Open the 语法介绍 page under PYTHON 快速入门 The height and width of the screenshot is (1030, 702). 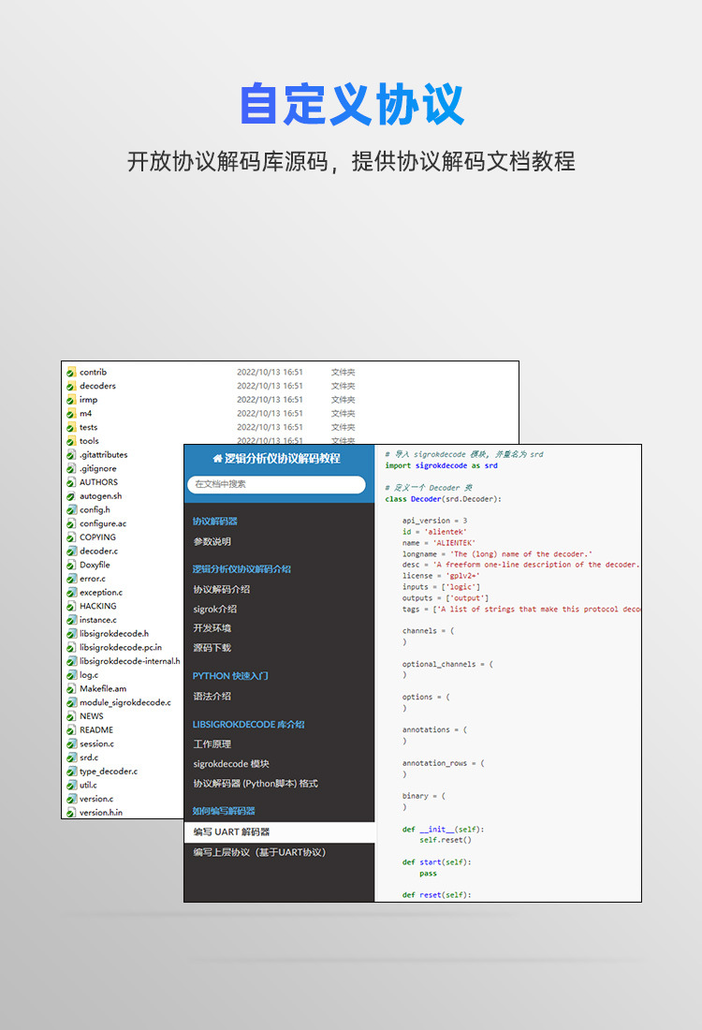(212, 697)
